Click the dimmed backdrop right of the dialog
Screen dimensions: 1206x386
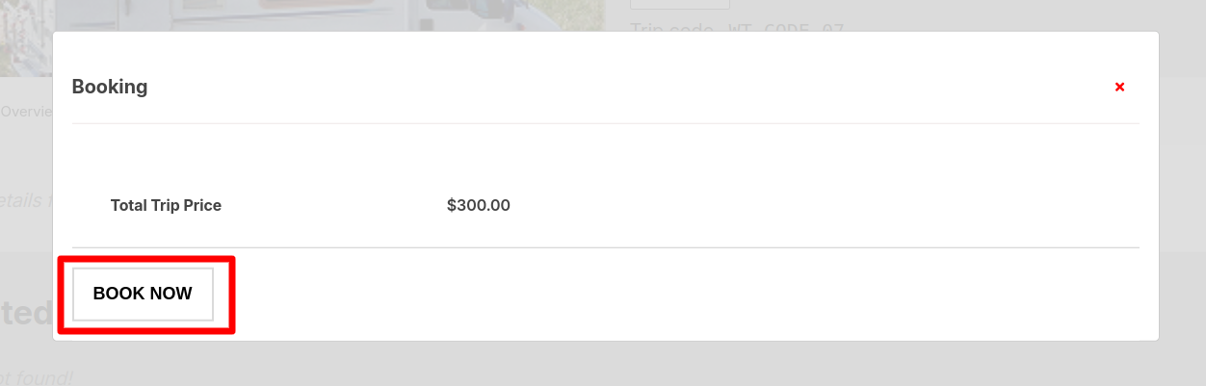[x=1182, y=193]
